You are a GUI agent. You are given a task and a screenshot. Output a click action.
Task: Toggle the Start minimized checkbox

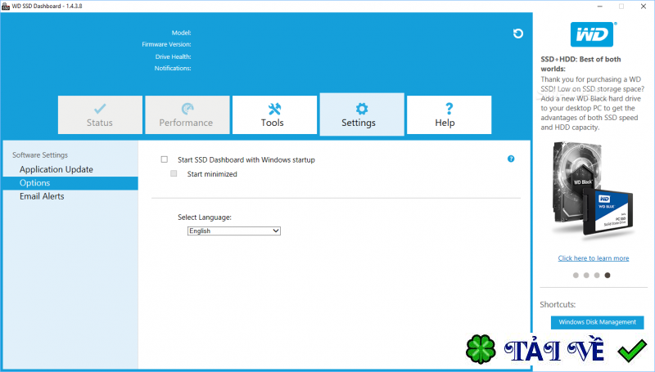click(174, 173)
